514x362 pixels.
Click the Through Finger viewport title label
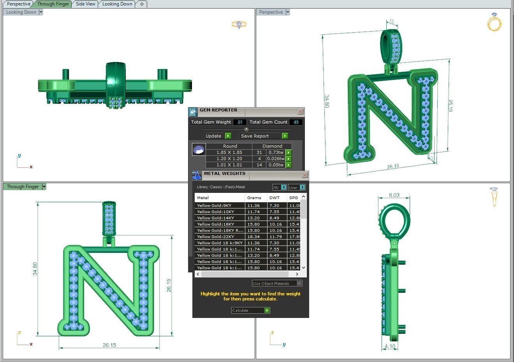[23, 187]
